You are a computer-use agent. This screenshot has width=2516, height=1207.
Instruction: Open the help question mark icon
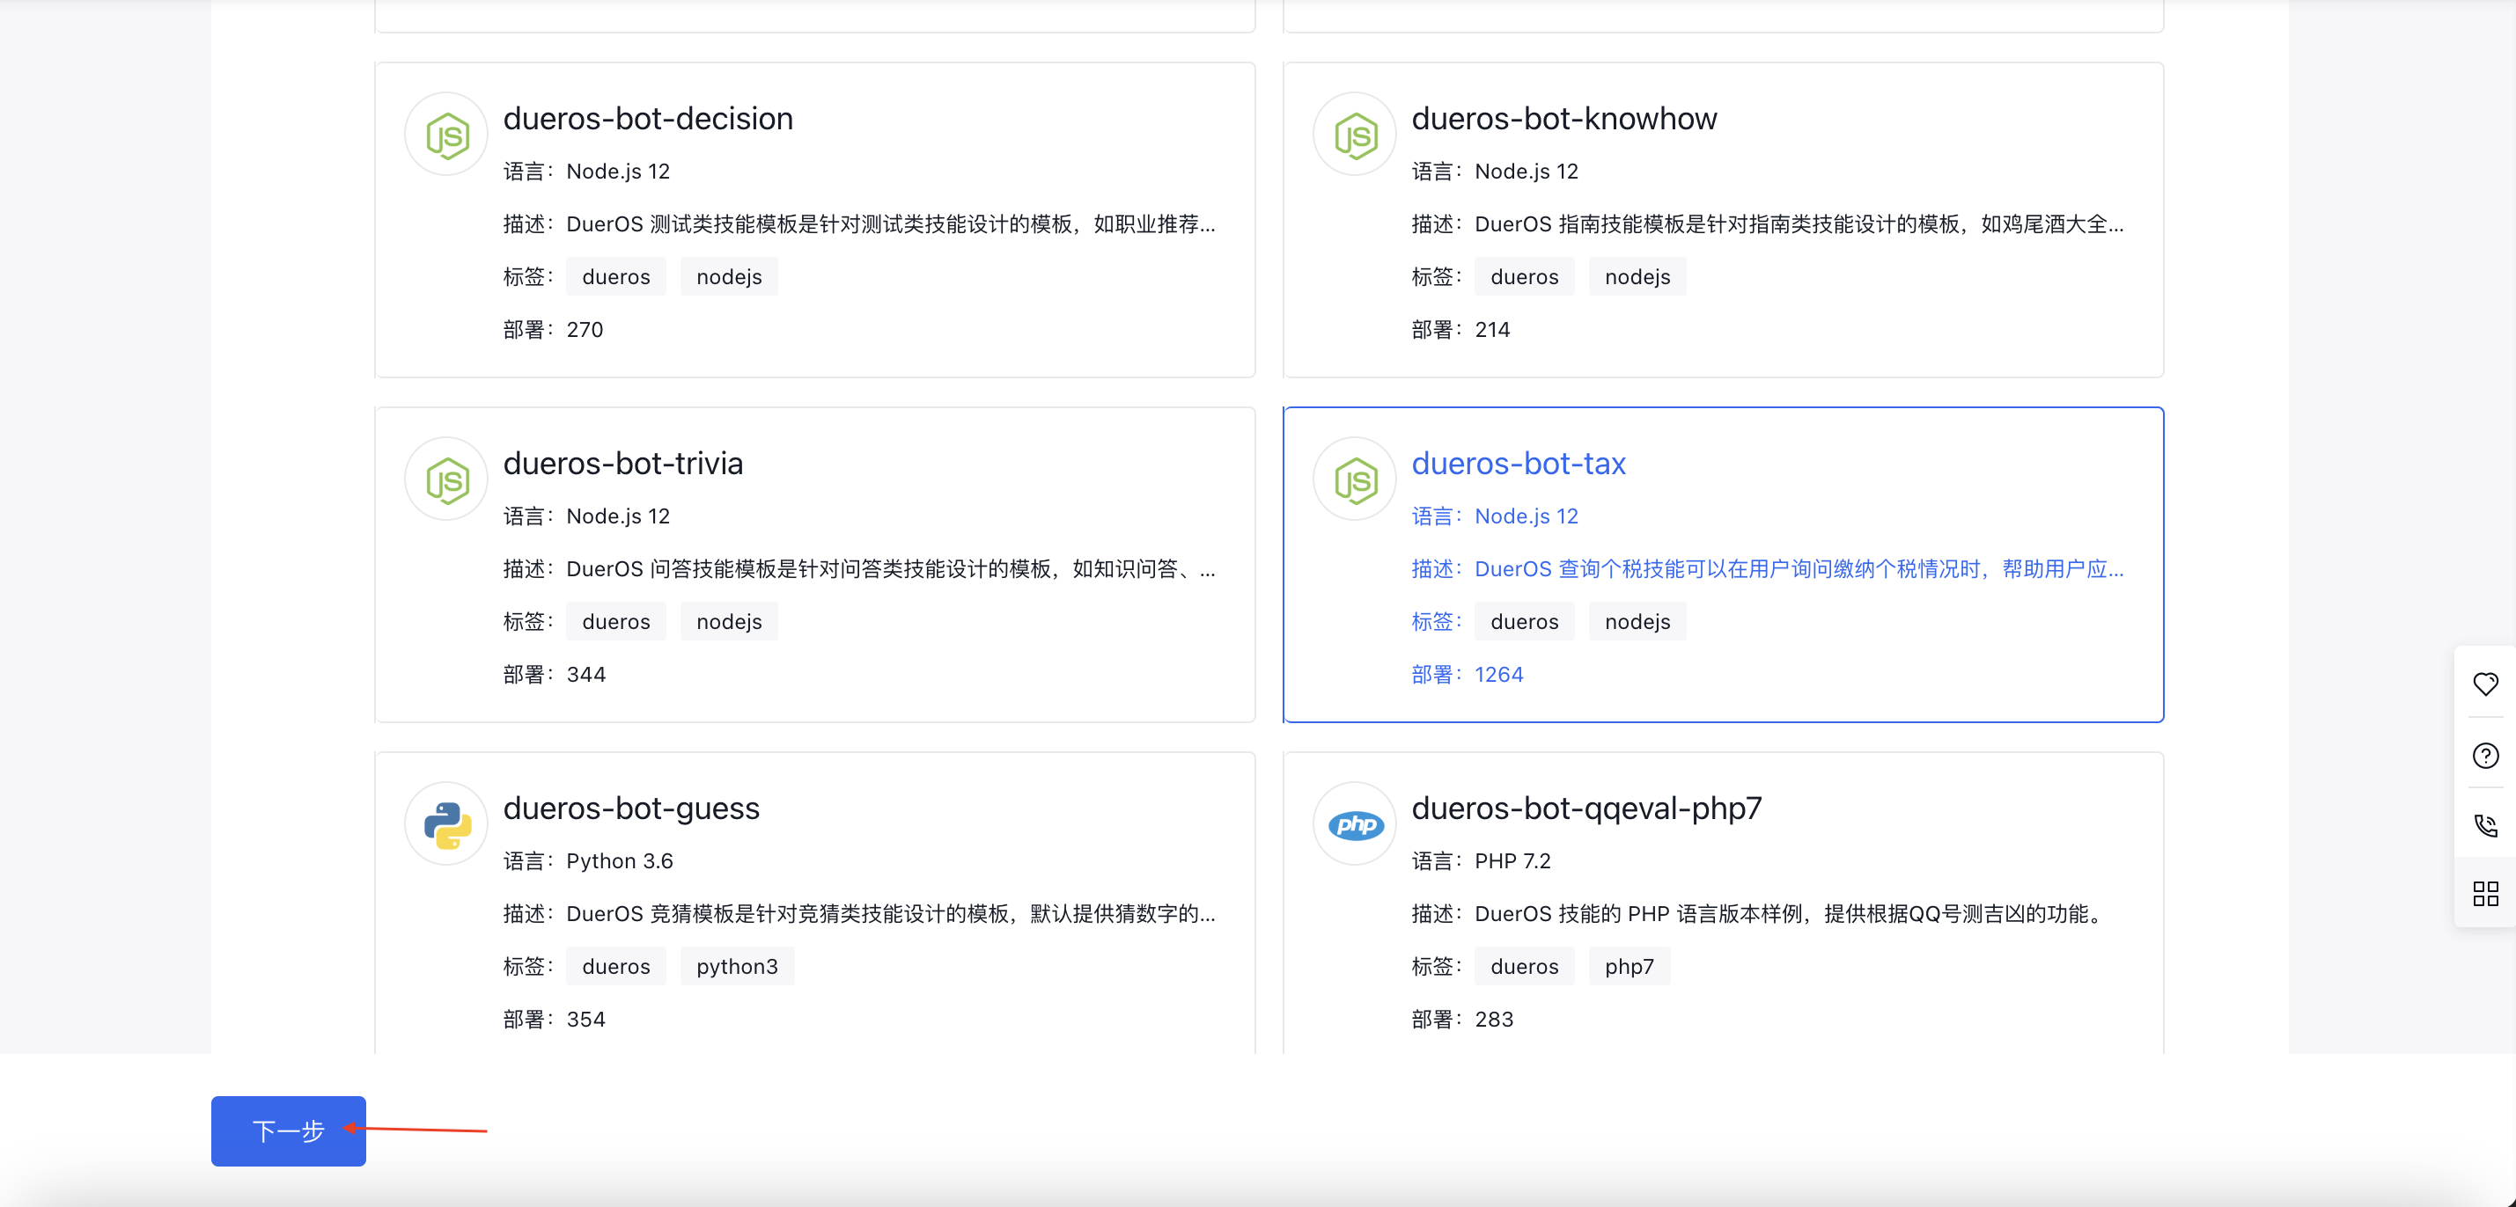pyautogui.click(x=2484, y=755)
